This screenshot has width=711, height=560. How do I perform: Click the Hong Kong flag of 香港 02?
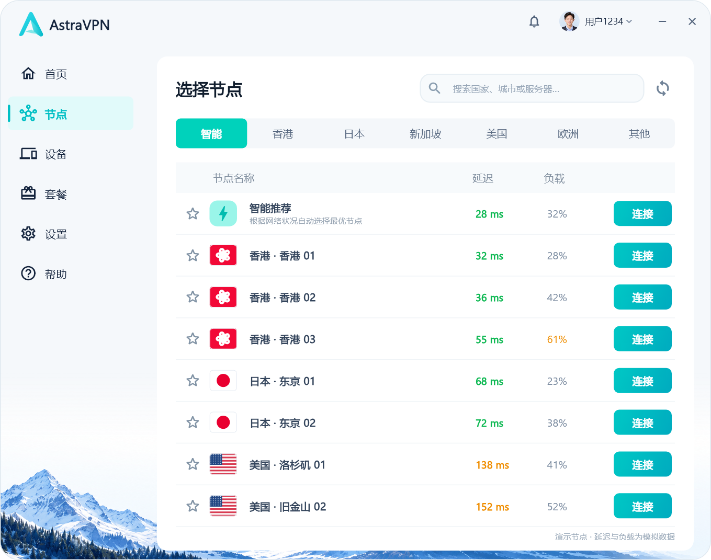coord(223,297)
